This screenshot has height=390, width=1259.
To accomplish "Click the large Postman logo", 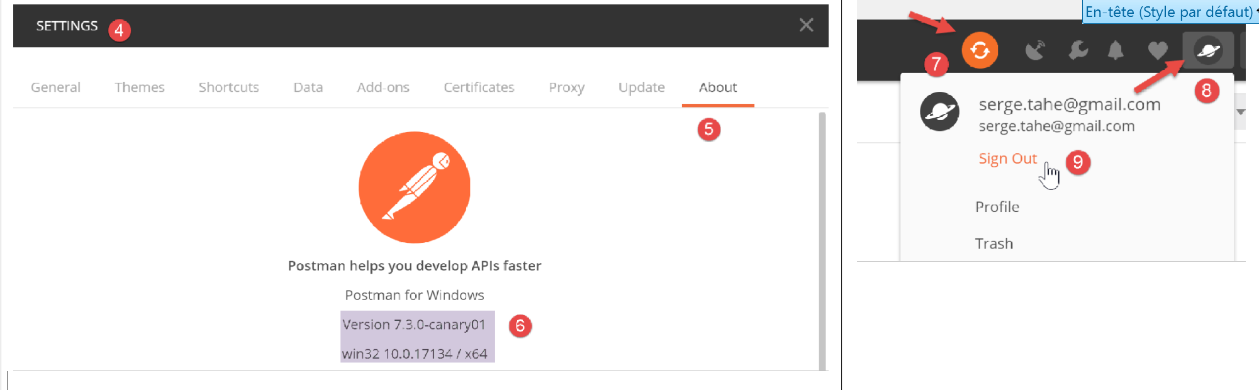I will pyautogui.click(x=414, y=187).
